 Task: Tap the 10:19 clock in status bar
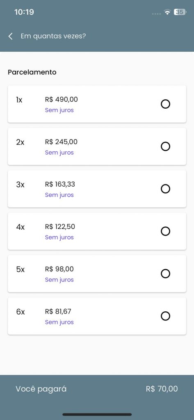click(x=24, y=12)
